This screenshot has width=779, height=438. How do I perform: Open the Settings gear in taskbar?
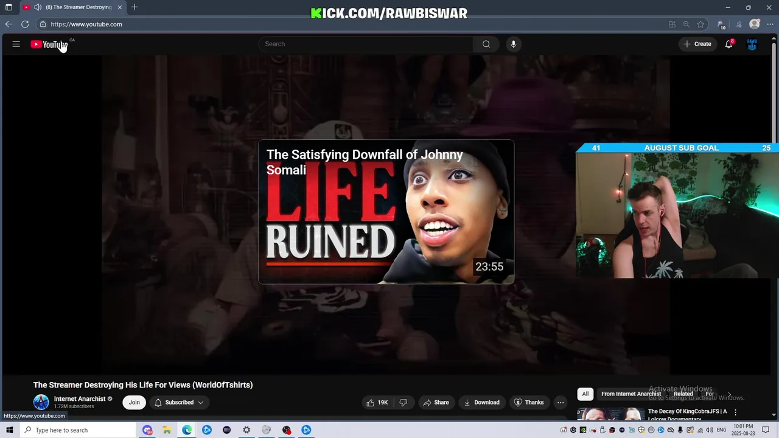246,430
